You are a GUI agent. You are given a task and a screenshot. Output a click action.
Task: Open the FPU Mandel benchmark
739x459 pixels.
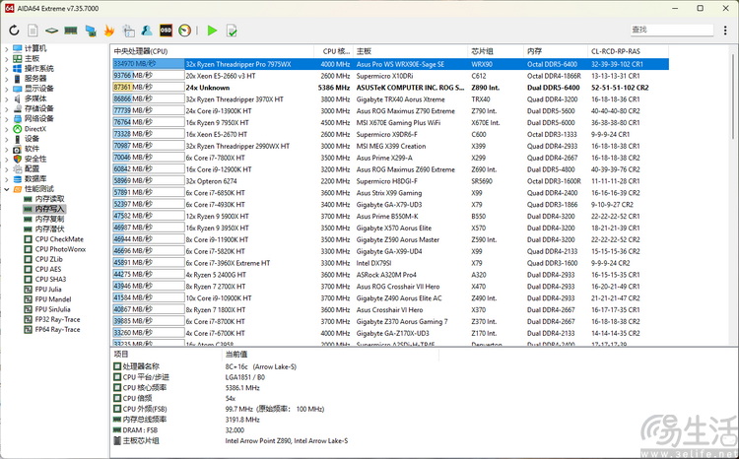[53, 299]
